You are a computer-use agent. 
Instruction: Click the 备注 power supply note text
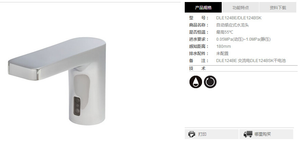[x=251, y=61]
